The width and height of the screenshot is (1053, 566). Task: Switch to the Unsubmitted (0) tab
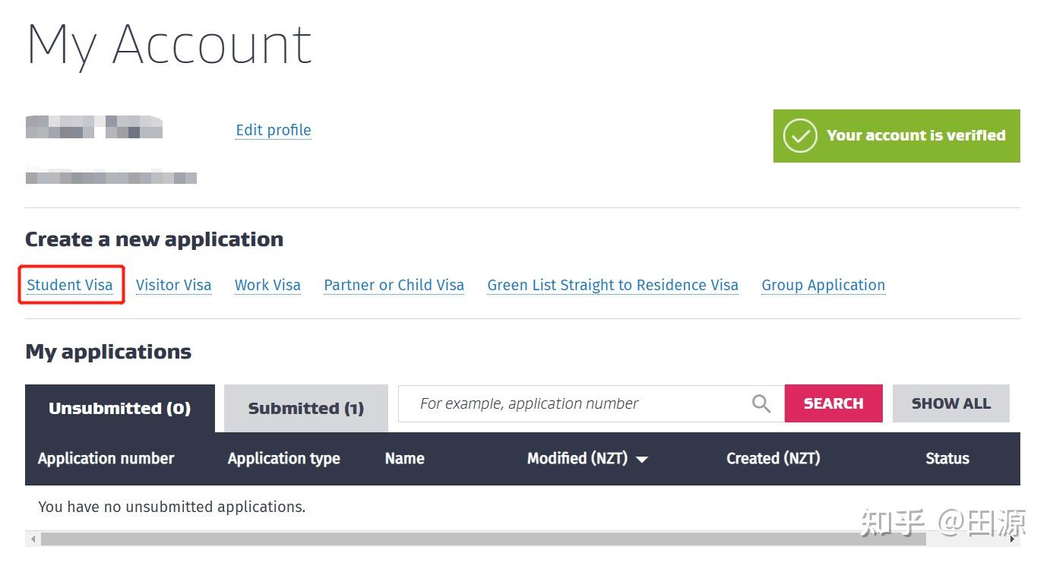click(119, 409)
